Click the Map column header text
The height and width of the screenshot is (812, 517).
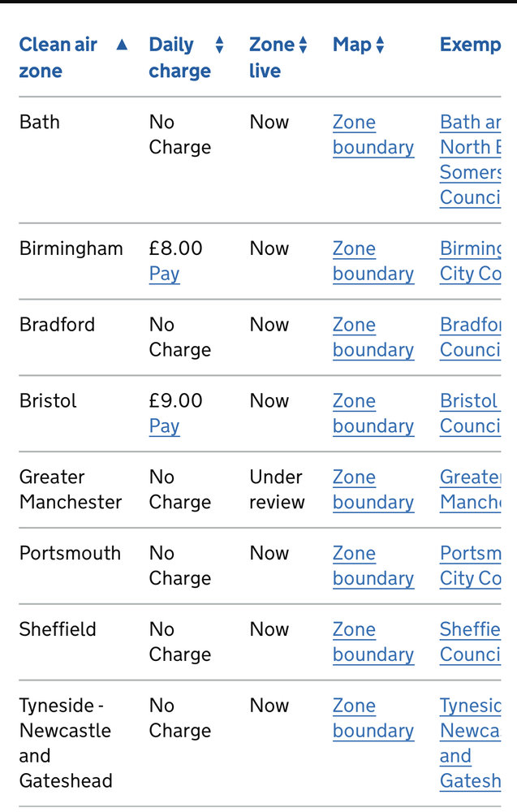point(352,45)
